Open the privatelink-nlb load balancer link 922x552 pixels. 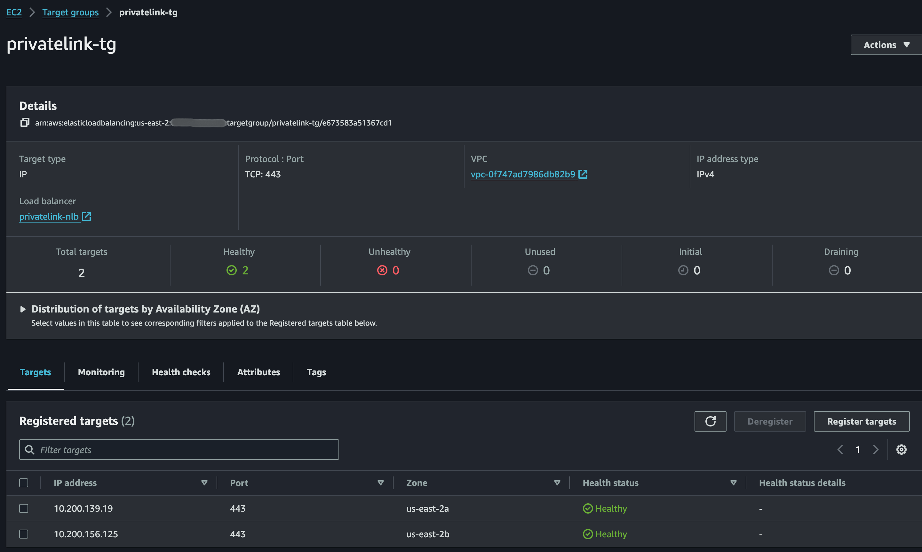pos(49,216)
